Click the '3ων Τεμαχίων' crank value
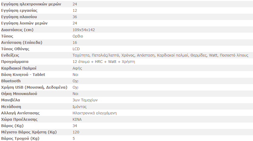This screenshot has width=253, height=141. (85, 100)
